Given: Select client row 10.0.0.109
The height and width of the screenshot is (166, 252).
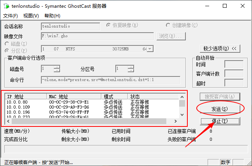Looking at the screenshot, I should pos(92,107).
